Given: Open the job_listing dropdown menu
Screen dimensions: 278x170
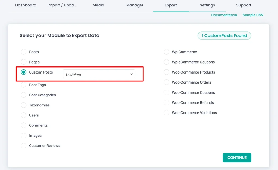Looking at the screenshot, I should [99, 74].
